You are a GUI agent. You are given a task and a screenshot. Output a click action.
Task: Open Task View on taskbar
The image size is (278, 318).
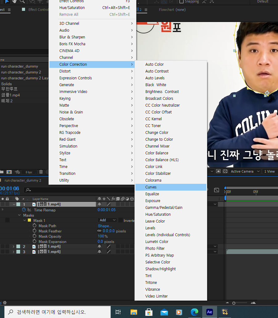(118, 312)
